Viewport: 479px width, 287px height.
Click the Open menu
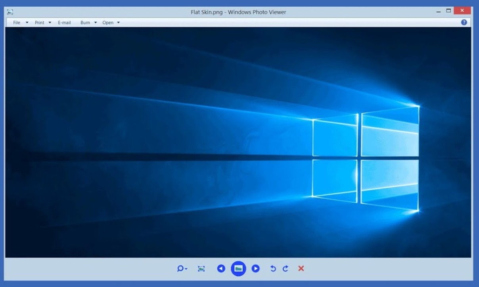[108, 23]
